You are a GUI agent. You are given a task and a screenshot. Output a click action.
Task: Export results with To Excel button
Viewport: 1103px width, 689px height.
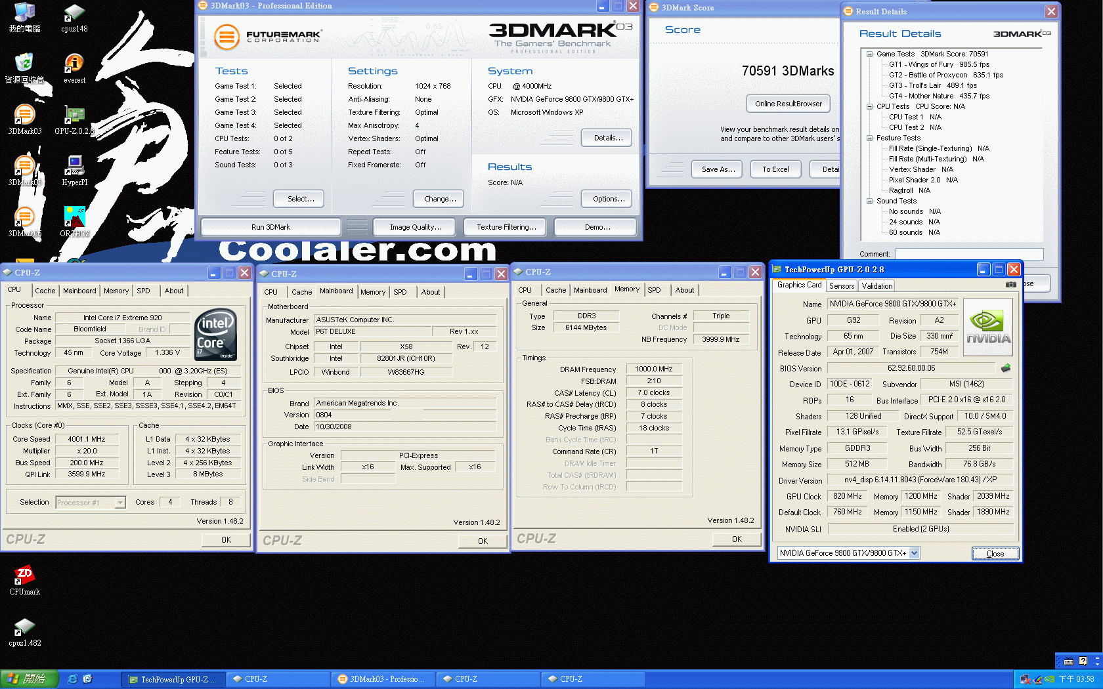(x=775, y=169)
